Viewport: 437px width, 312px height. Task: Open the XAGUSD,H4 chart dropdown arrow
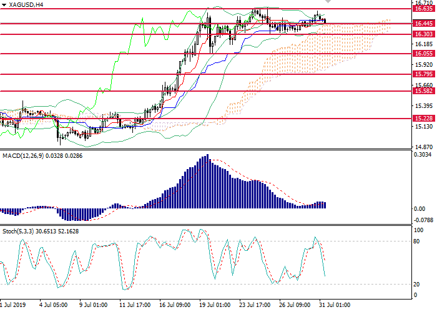click(x=4, y=5)
